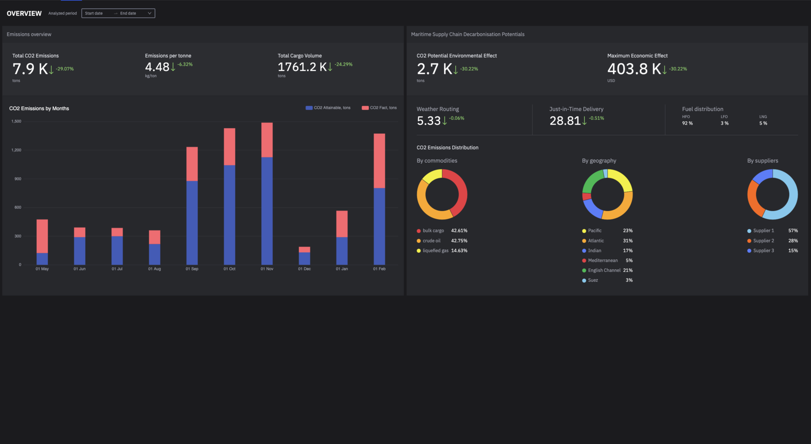The height and width of the screenshot is (444, 811).
Task: Select the OVERVIEW tab
Action: pos(24,13)
